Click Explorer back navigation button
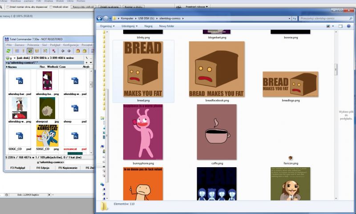 tap(99, 18)
